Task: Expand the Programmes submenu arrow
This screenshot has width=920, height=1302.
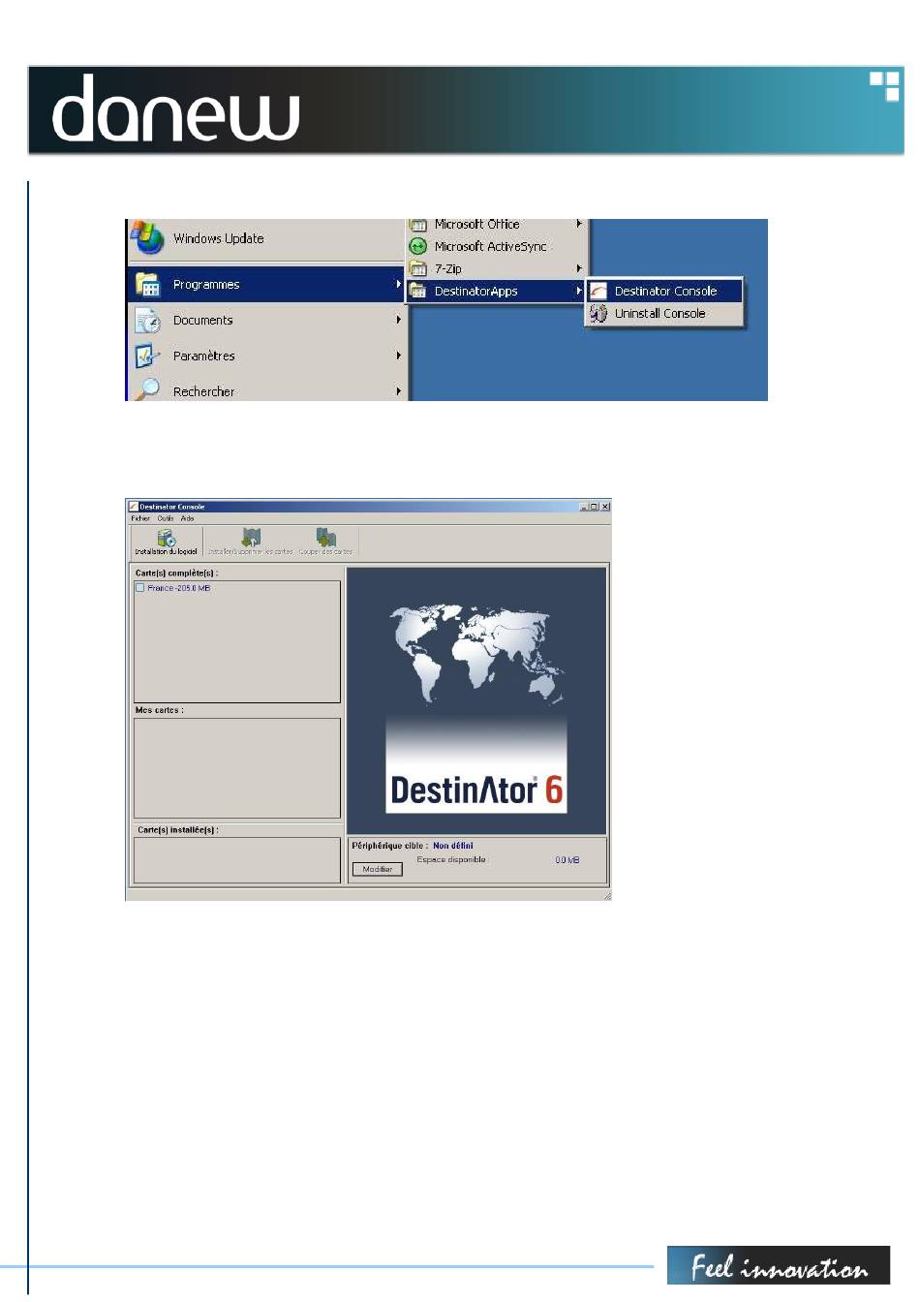Action: [398, 284]
